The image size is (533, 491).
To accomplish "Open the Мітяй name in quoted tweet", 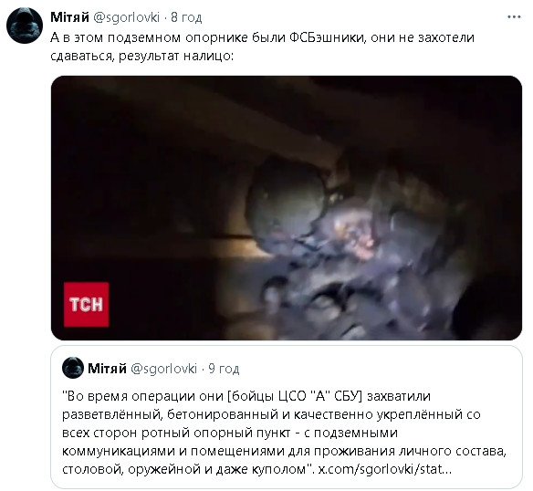I will [107, 369].
